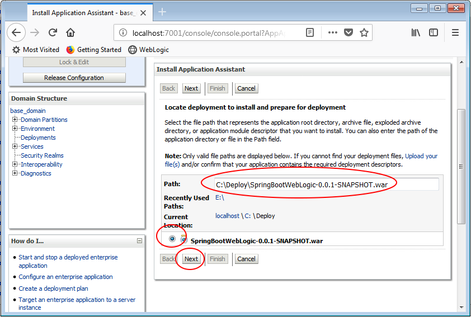Expand Services tree node

(x=15, y=146)
